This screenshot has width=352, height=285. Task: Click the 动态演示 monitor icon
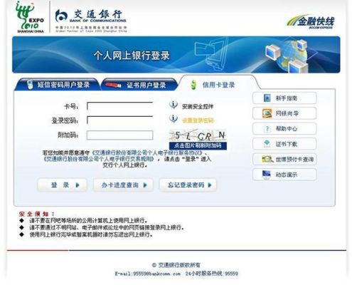pos(267,175)
